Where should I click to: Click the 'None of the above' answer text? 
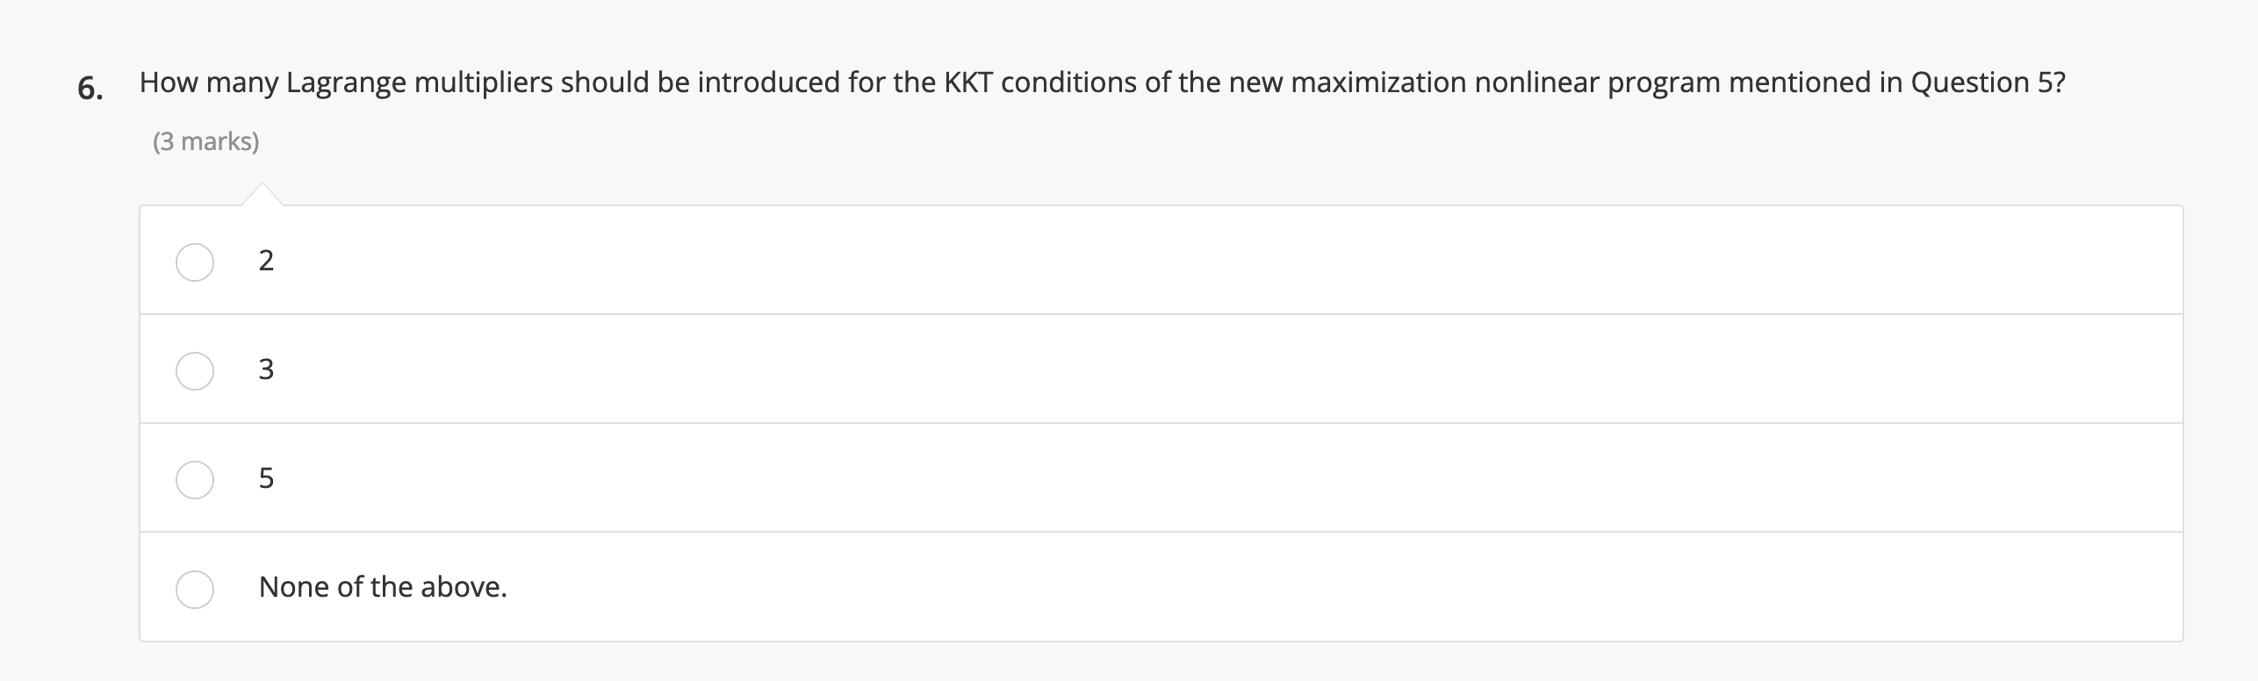pos(384,587)
